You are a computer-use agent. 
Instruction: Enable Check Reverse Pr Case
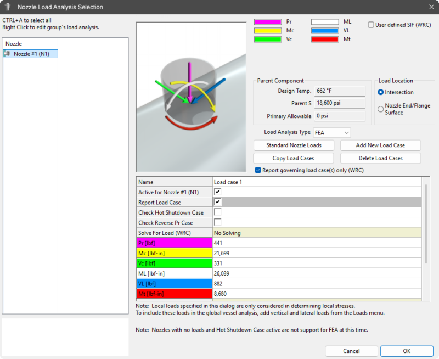[x=217, y=222]
